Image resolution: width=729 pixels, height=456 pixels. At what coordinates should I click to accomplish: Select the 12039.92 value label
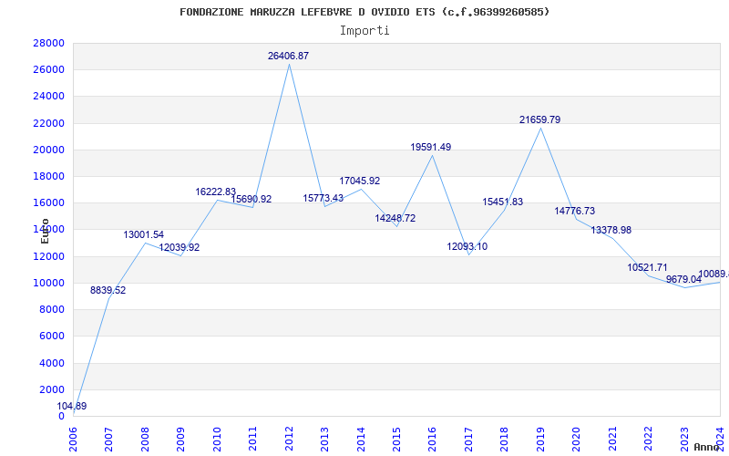(x=180, y=247)
